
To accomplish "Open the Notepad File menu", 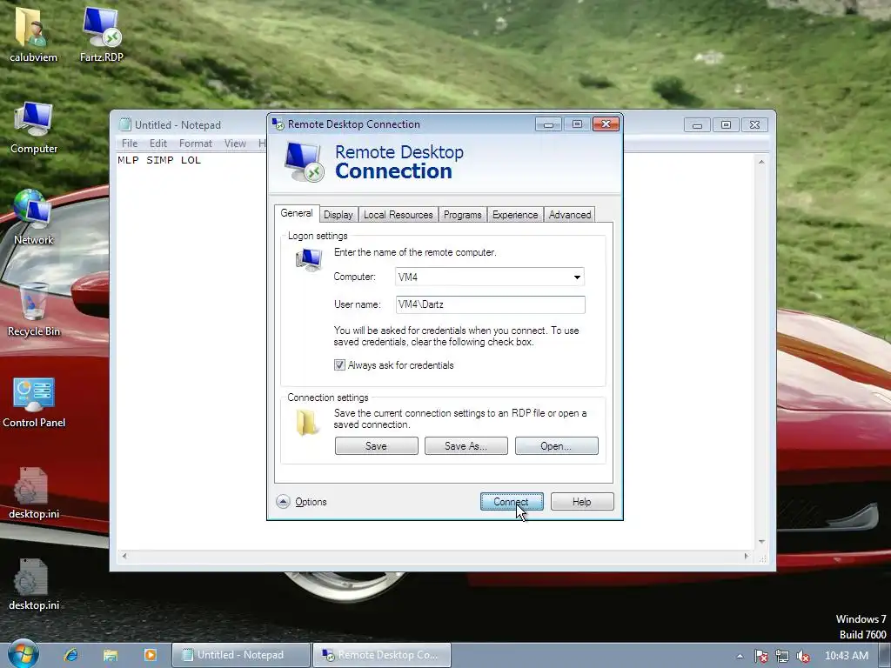I will [x=130, y=144].
